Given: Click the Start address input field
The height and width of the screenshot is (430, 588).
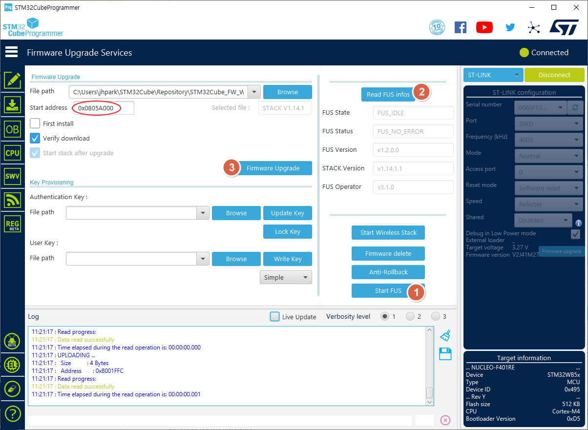Looking at the screenshot, I should pyautogui.click(x=104, y=108).
